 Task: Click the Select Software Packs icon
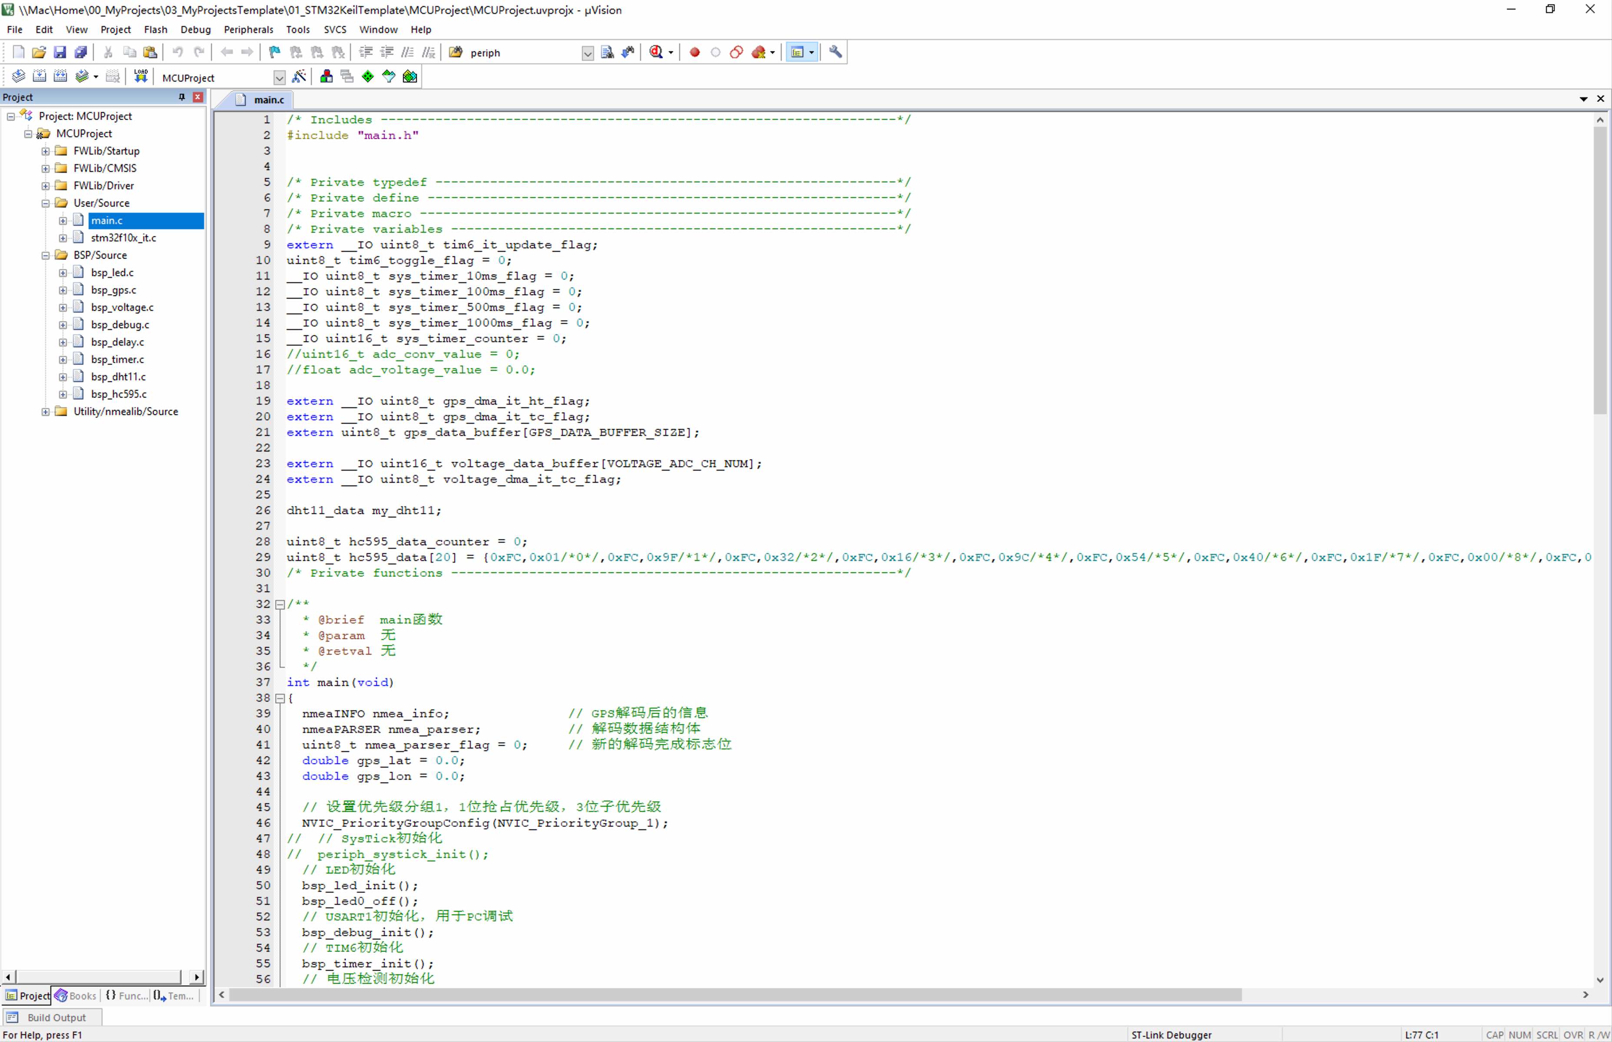(388, 76)
